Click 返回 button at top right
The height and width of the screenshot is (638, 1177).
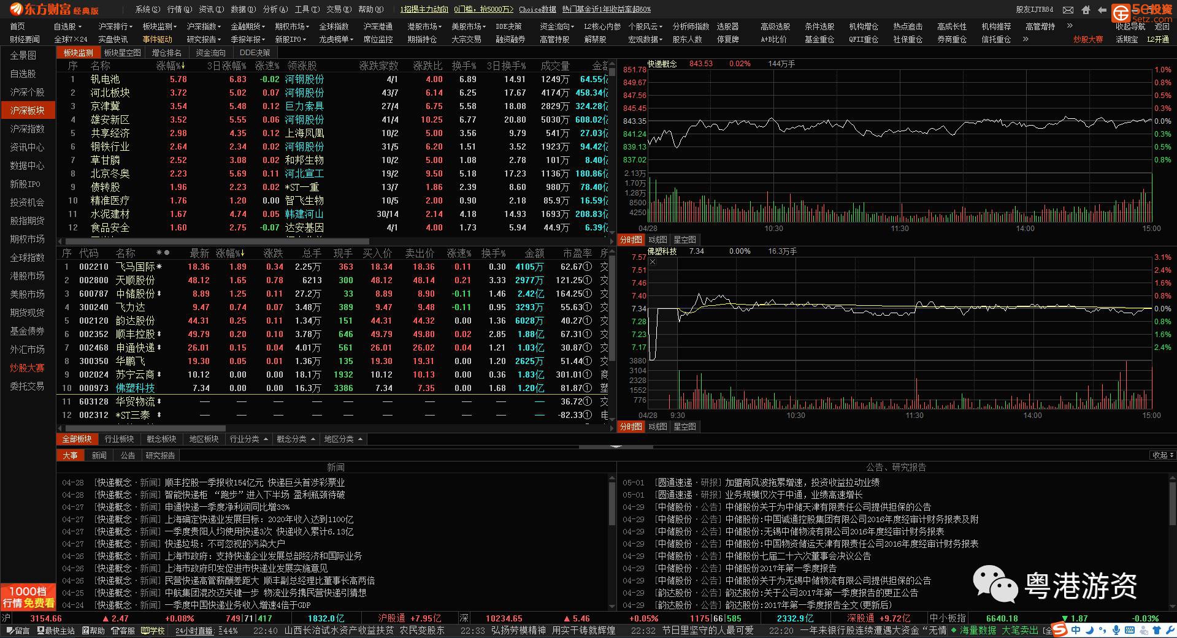click(1162, 26)
